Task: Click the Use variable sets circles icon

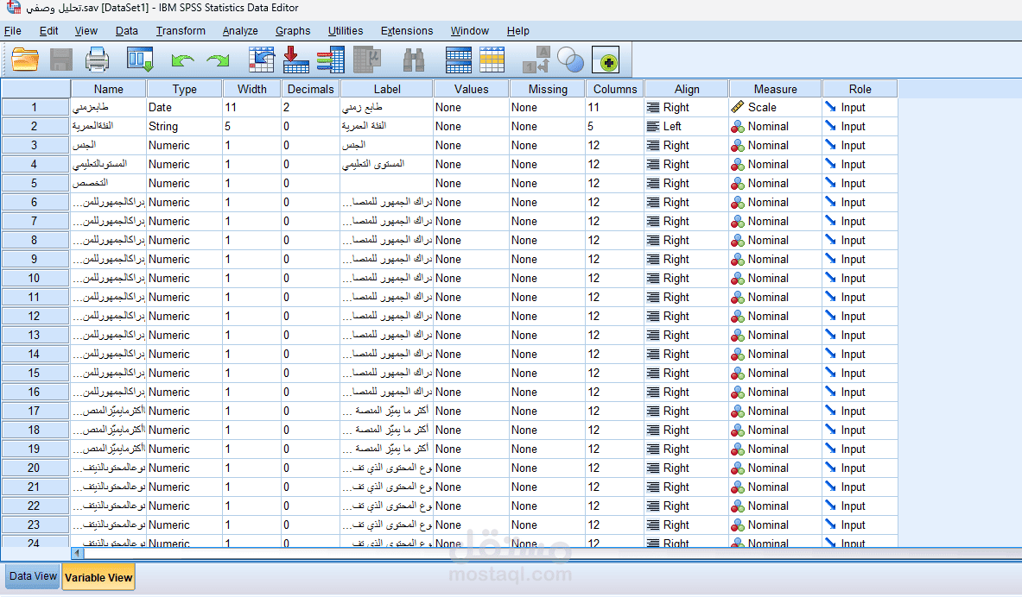Action: point(570,60)
